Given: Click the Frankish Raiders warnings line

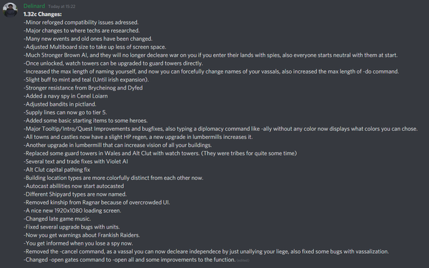Looking at the screenshot, I should (82, 235).
